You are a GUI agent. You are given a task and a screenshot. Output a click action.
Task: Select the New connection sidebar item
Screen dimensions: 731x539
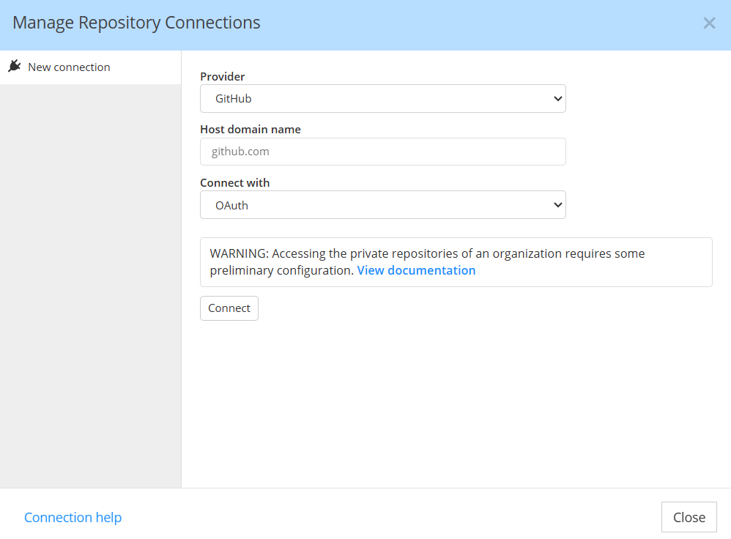click(90, 67)
